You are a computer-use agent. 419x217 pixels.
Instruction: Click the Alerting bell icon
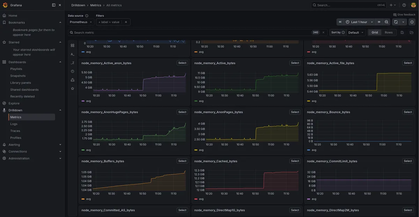coord(4,145)
